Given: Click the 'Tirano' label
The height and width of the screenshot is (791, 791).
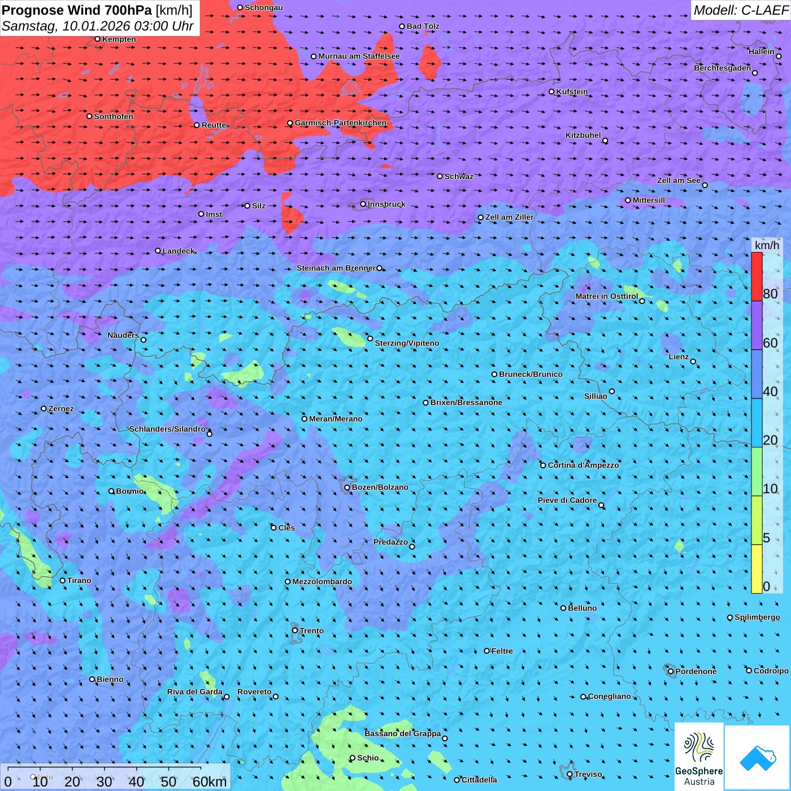Looking at the screenshot, I should 79,580.
